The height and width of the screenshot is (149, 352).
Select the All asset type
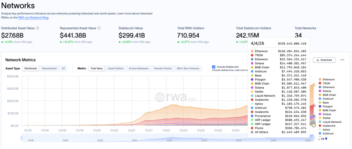[63, 69]
